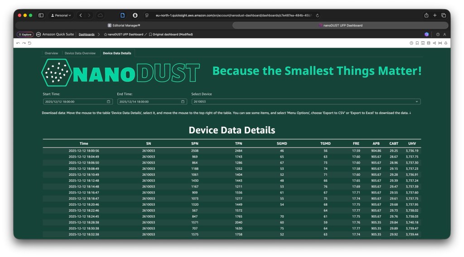
Task: Expand the Select Device dropdown
Action: pos(417,102)
